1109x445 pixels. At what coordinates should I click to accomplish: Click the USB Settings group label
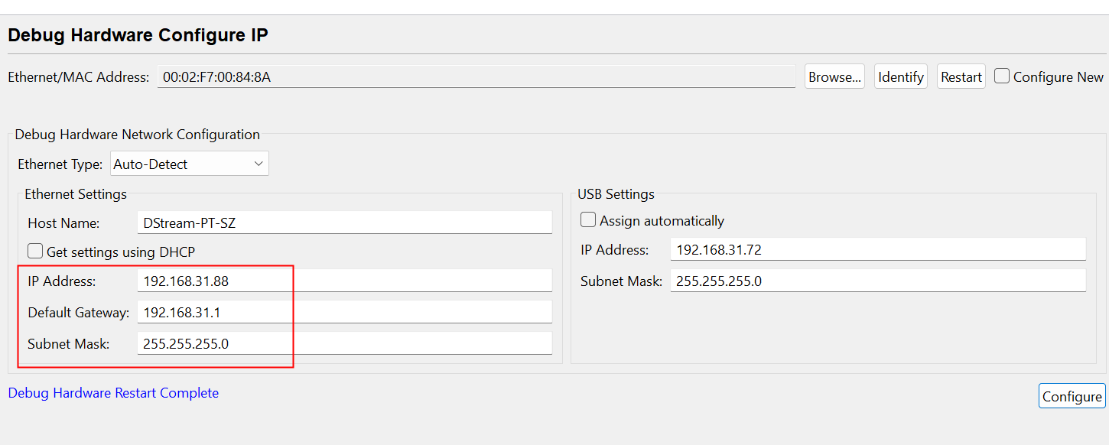[616, 194]
